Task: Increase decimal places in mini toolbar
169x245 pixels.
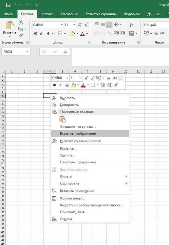Action: [103, 85]
